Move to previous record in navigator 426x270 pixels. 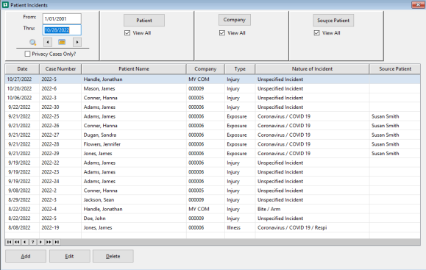coord(25,242)
